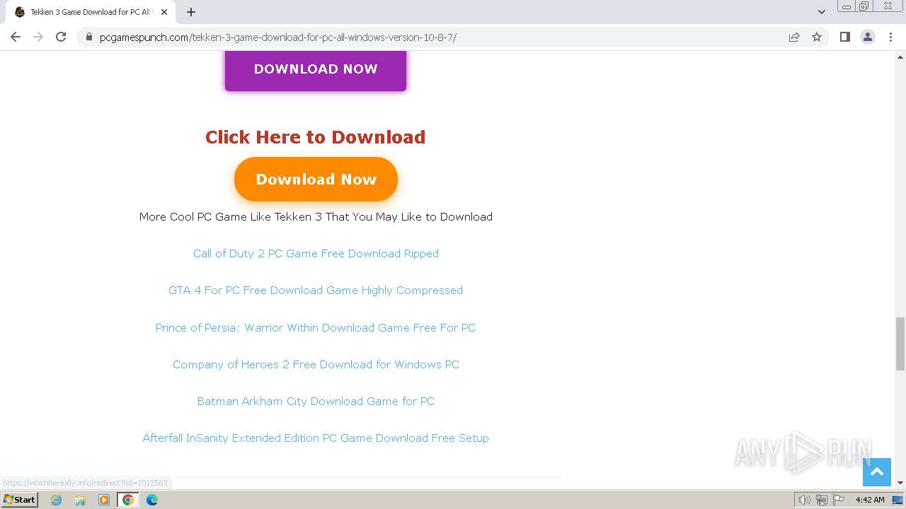Open the Chrome profile menu
The width and height of the screenshot is (906, 509).
point(868,37)
